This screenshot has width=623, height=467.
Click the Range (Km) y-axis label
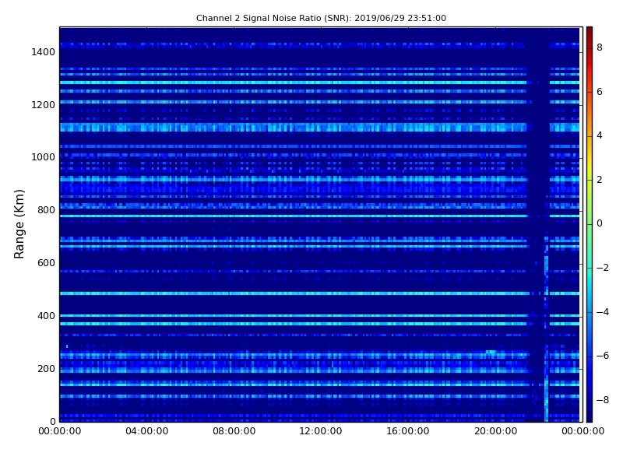19,224
